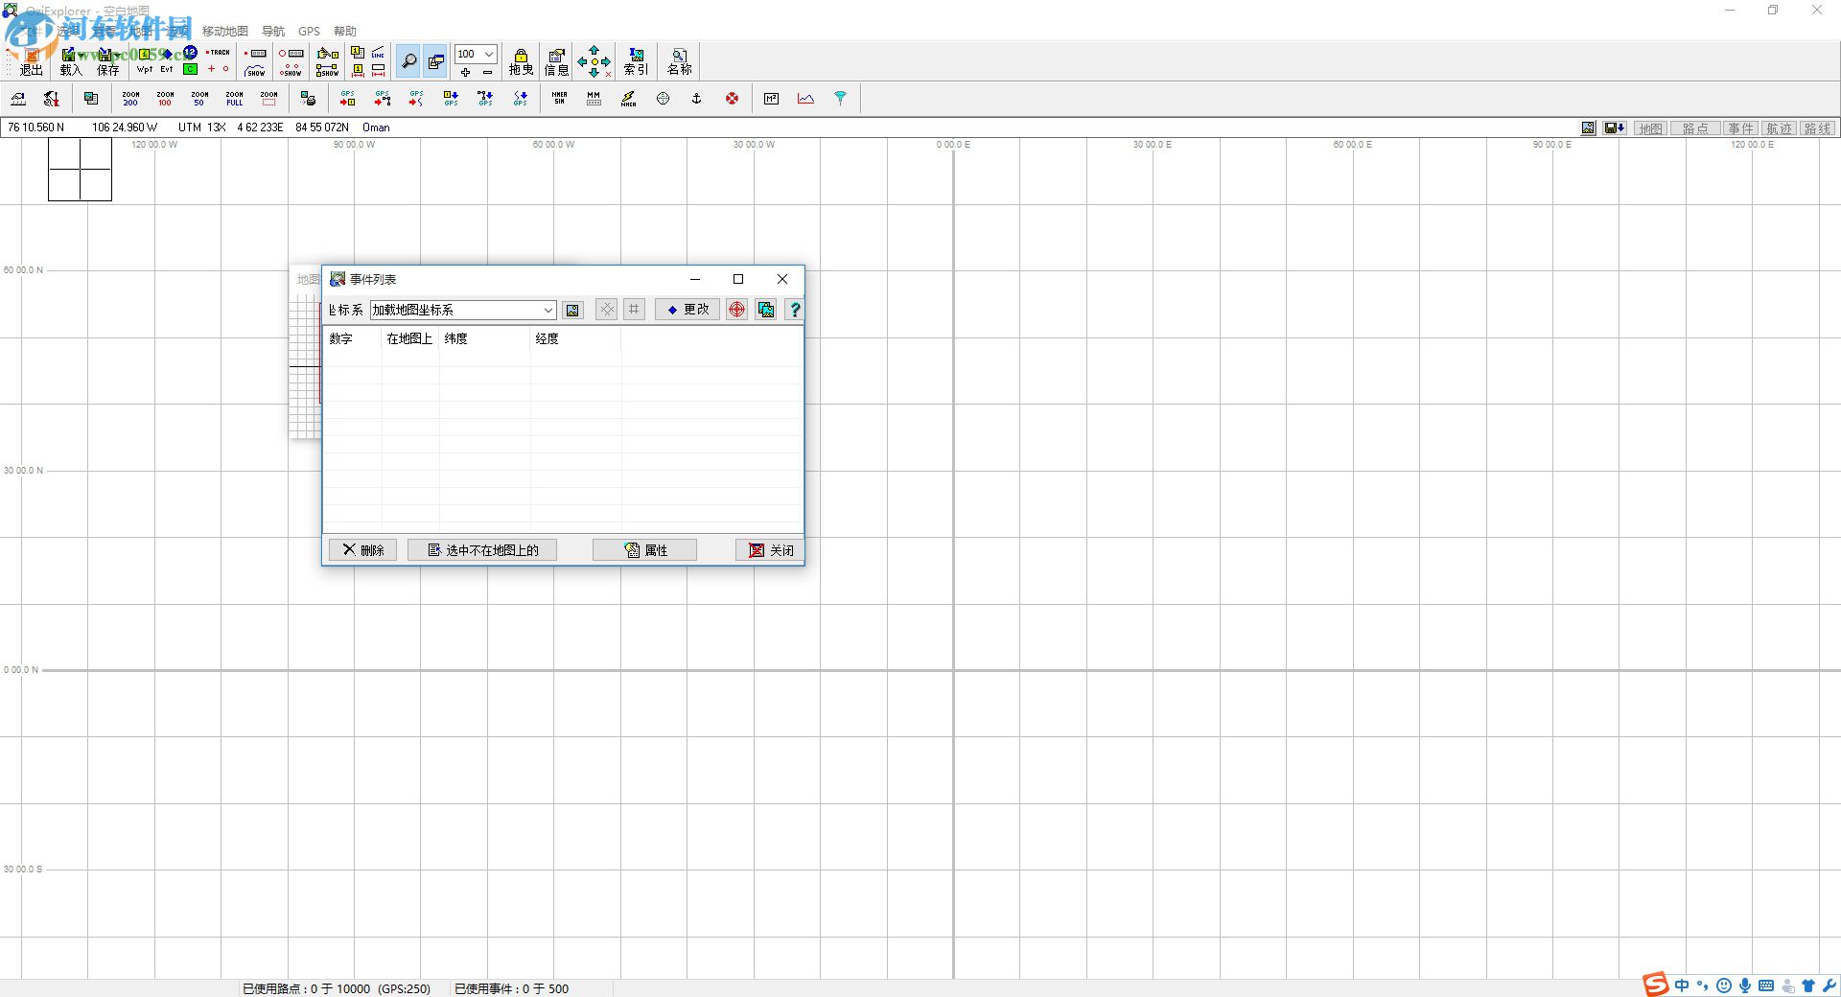Click the line graph profile icon

click(805, 98)
